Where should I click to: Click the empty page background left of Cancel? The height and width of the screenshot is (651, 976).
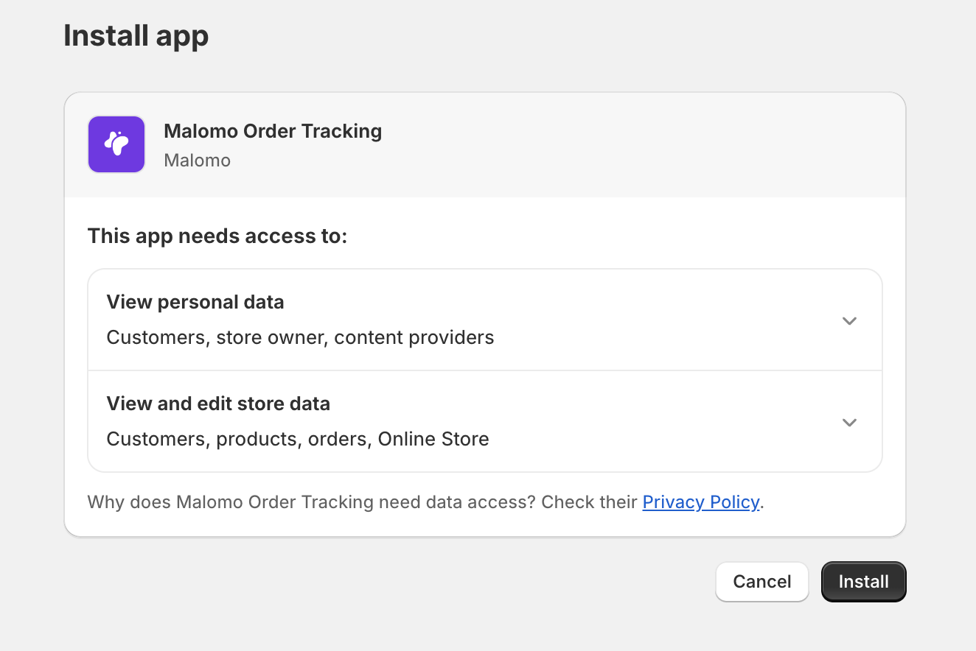pos(442,582)
